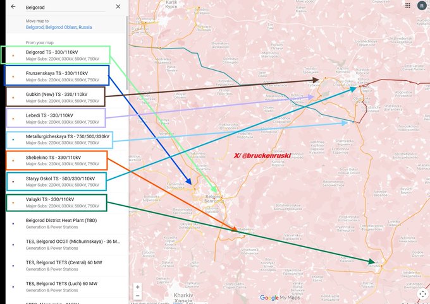The image size is (430, 304).
Task: Click marker dot beside Belgorod District Heat Plant
Action: 13,224
